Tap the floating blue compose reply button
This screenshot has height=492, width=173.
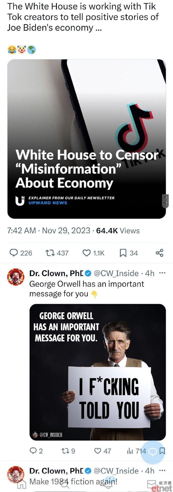[x=153, y=452]
